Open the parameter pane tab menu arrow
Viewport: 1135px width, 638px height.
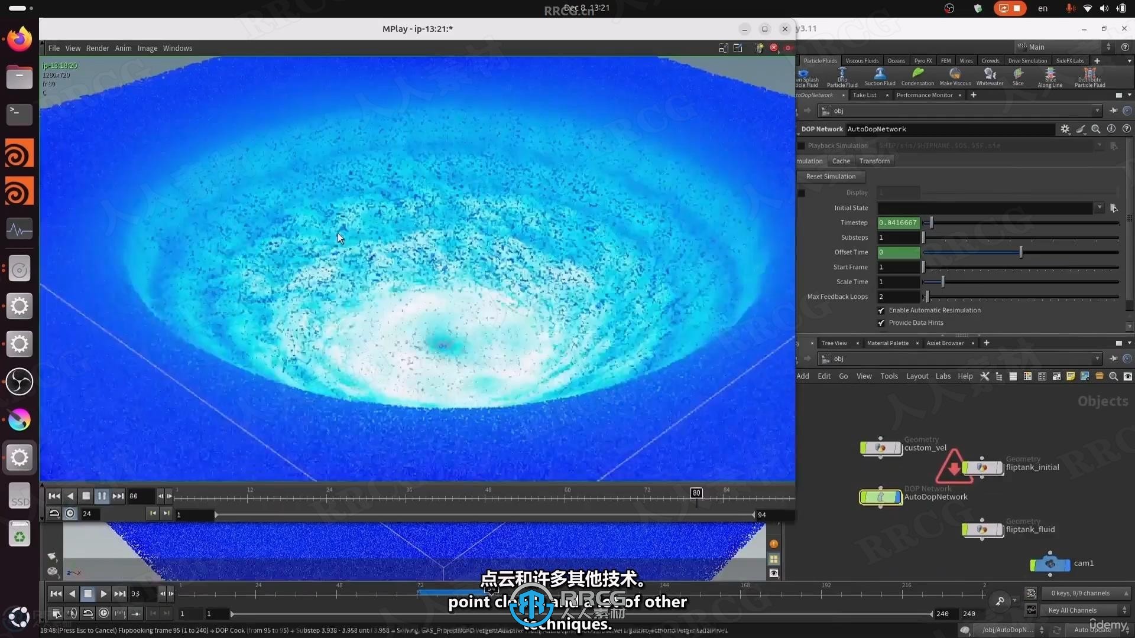click(x=1129, y=95)
